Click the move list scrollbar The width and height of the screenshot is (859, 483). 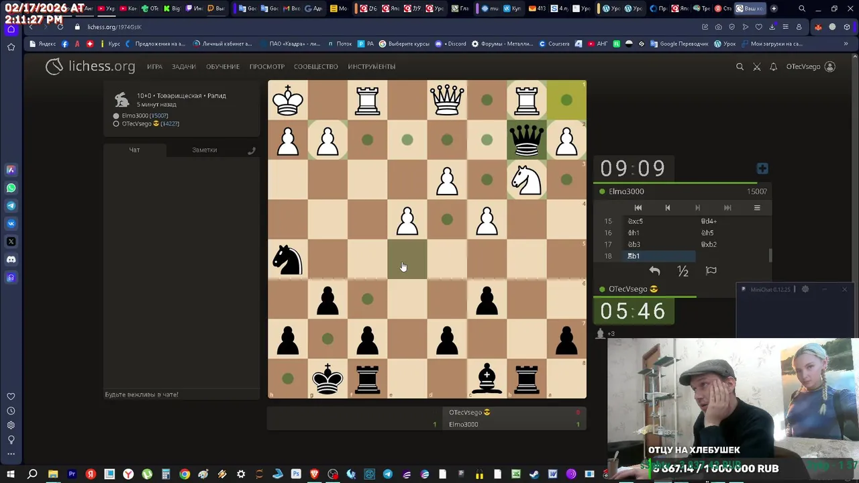coord(770,255)
